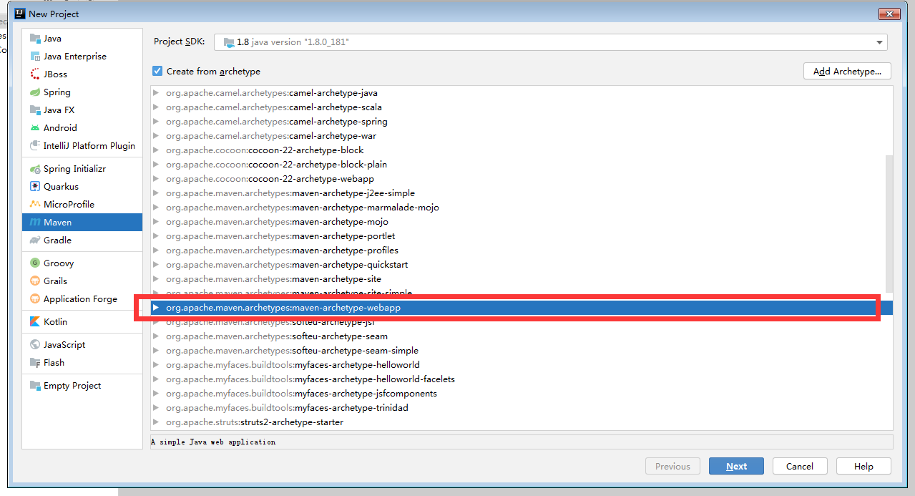
Task: Expand the maven-archetype-mojo entry
Action: tap(155, 222)
